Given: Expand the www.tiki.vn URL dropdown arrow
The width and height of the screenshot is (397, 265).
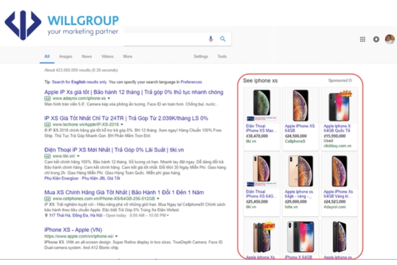Looking at the screenshot, I should pos(78,156).
